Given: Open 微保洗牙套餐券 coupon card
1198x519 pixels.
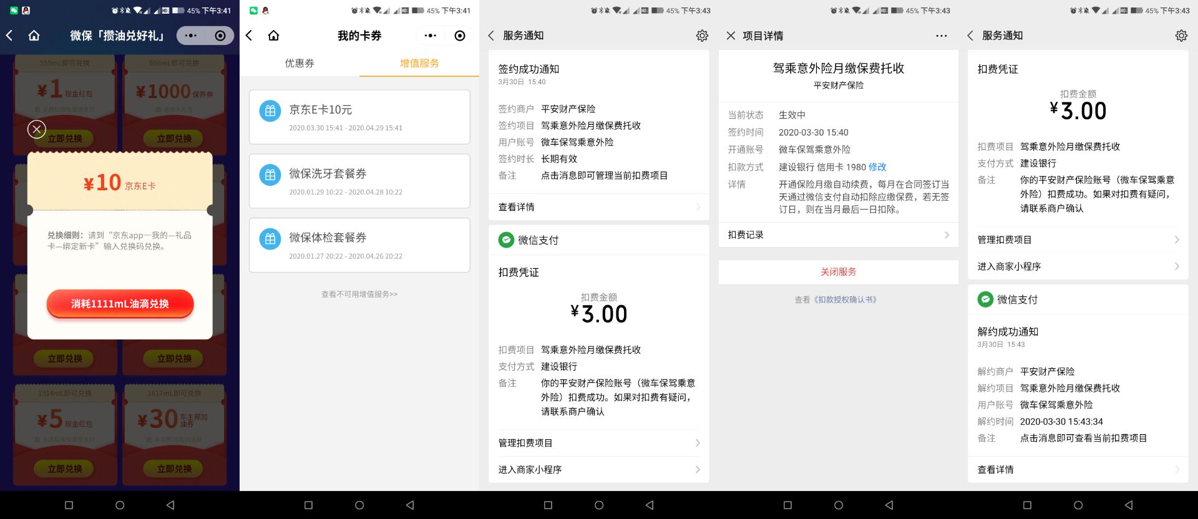Looking at the screenshot, I should 359,181.
